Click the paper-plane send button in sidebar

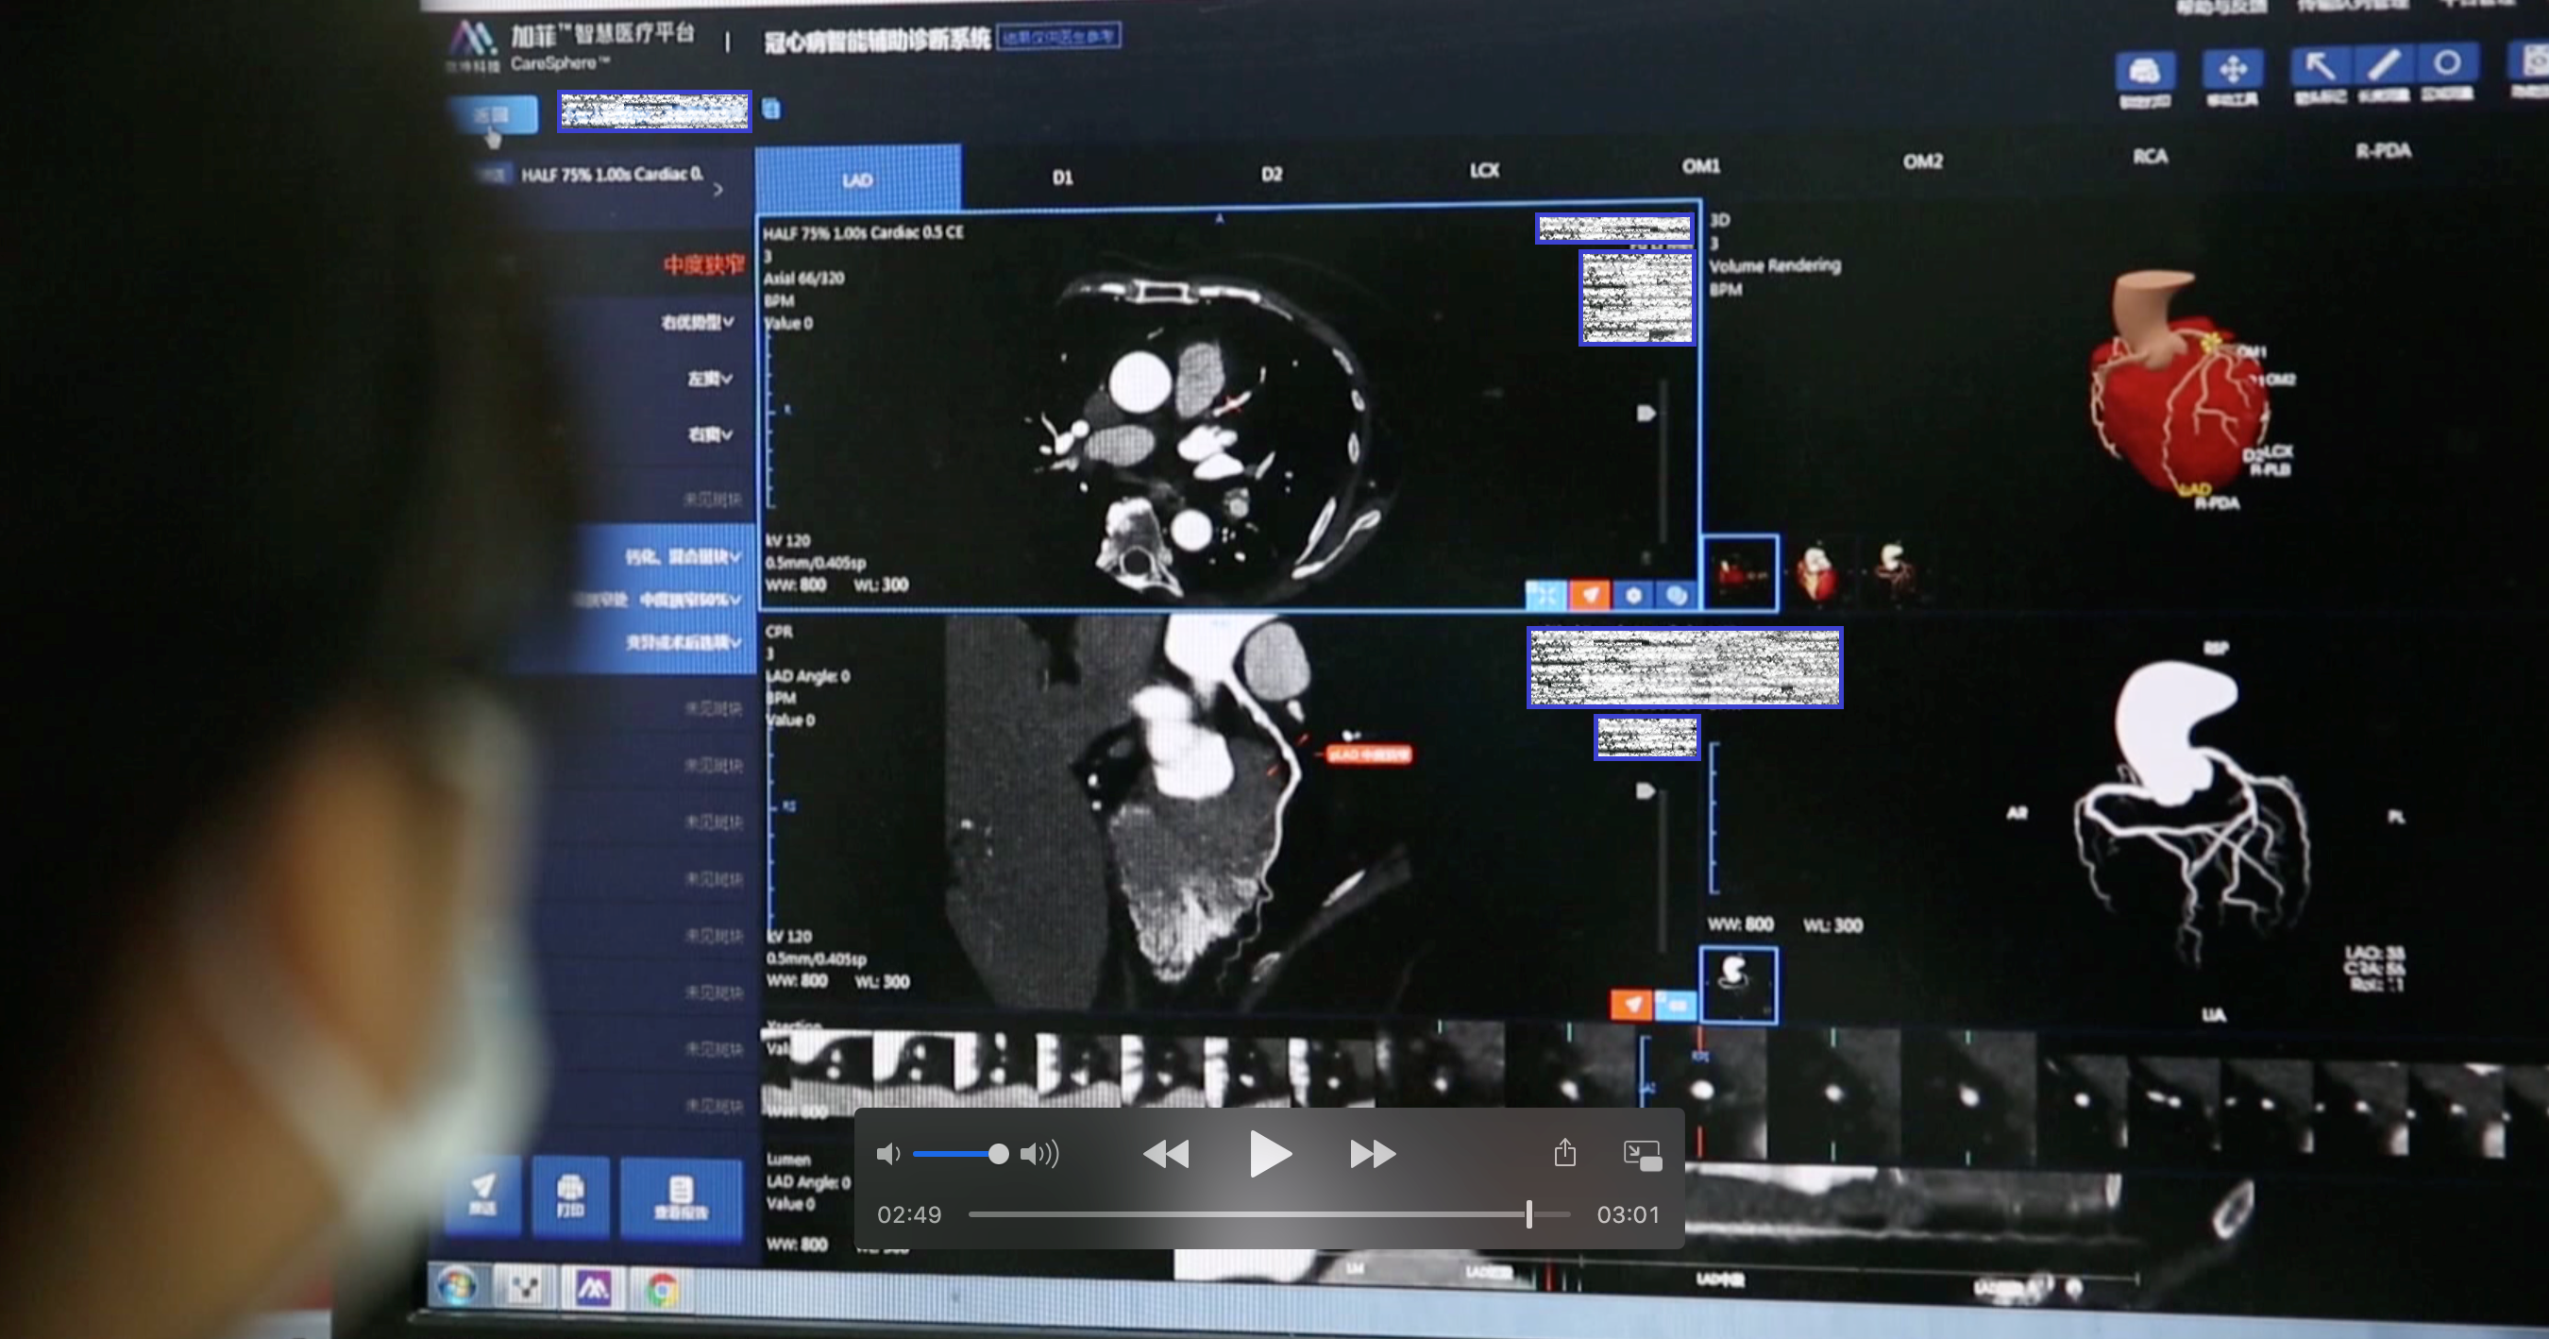[482, 1195]
